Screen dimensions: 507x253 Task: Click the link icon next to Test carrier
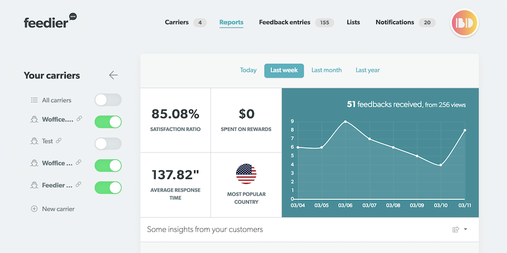pos(59,141)
